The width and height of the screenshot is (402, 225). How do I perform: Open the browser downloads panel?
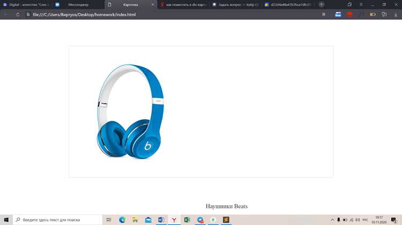[x=396, y=15]
